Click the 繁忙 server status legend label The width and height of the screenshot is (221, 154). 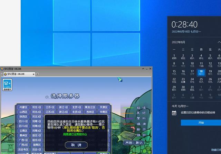tap(141, 118)
